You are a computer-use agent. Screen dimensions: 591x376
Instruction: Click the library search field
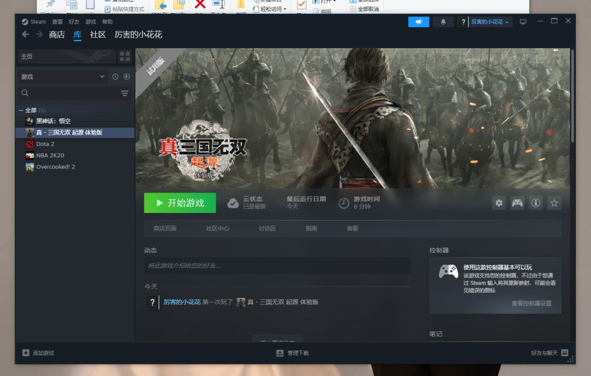pyautogui.click(x=68, y=93)
